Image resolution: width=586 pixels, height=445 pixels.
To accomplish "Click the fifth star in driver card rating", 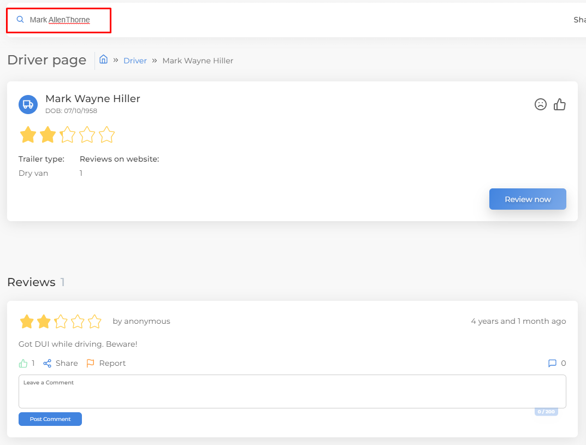I will point(107,135).
